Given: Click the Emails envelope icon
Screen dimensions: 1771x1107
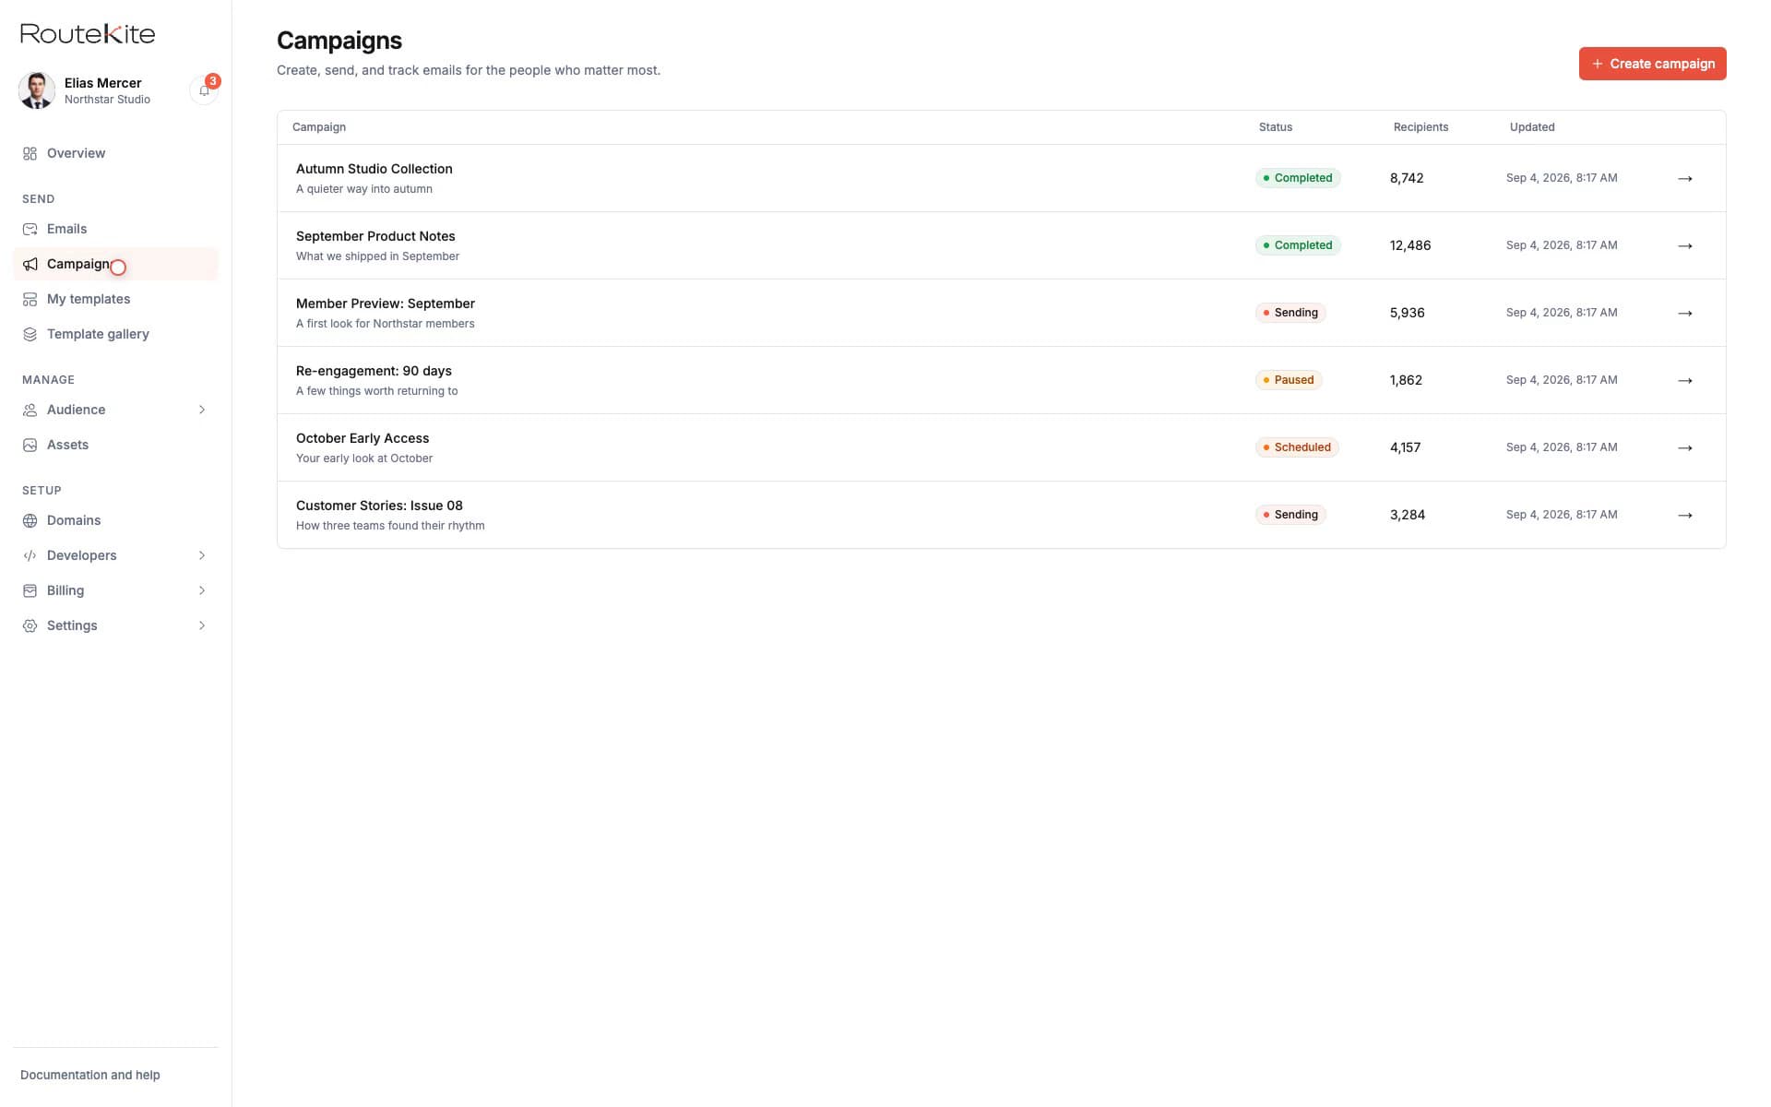Looking at the screenshot, I should click(30, 229).
